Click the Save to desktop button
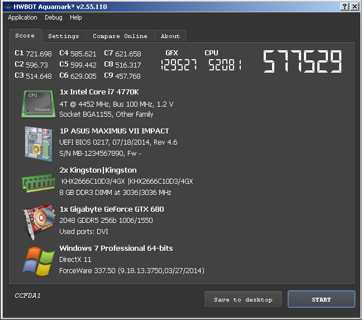Screen dimensions: 362x320 pyautogui.click(x=243, y=299)
